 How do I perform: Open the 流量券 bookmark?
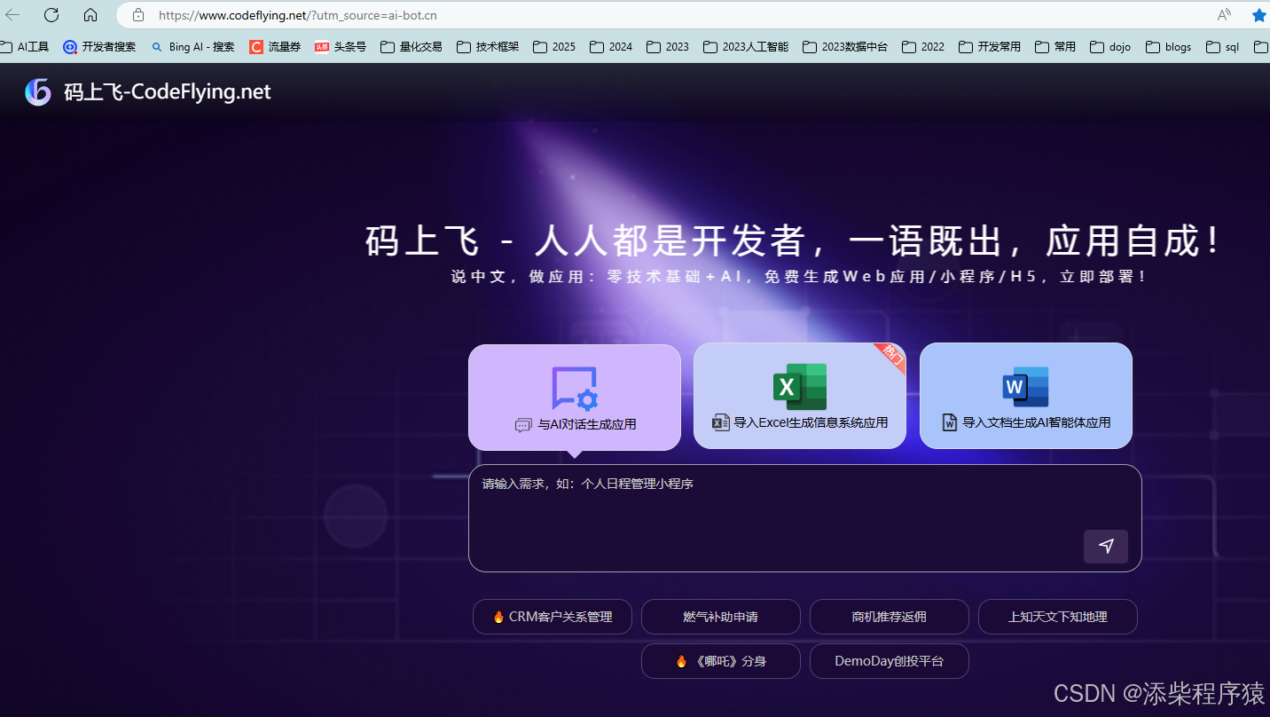pyautogui.click(x=275, y=47)
